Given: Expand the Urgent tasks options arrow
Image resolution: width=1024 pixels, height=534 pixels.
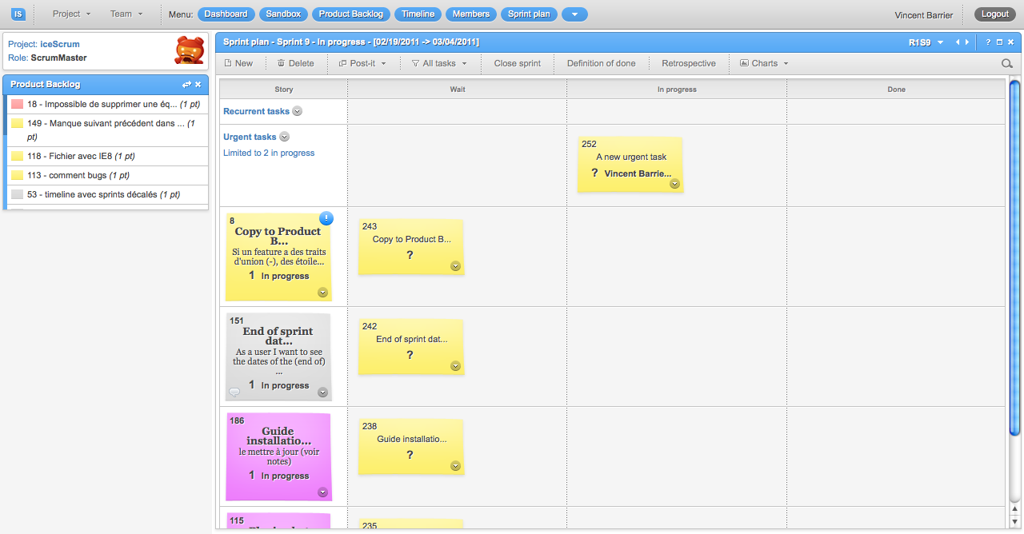Looking at the screenshot, I should tap(284, 137).
